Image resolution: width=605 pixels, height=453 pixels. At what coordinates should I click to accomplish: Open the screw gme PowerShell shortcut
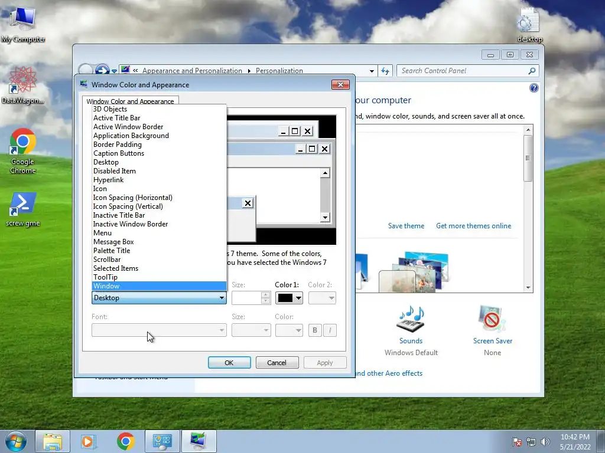point(23,209)
